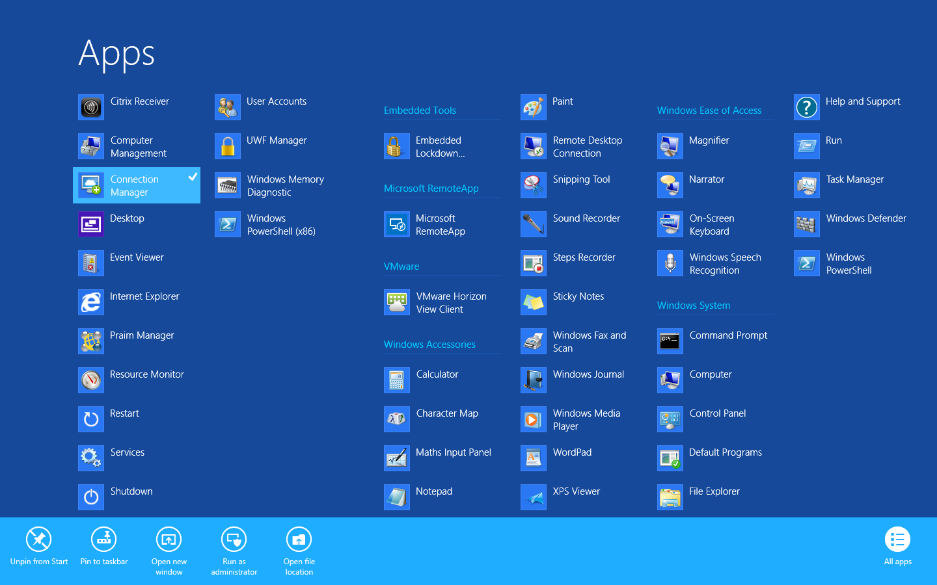
Task: Click the Shutdown power icon
Action: point(91,497)
